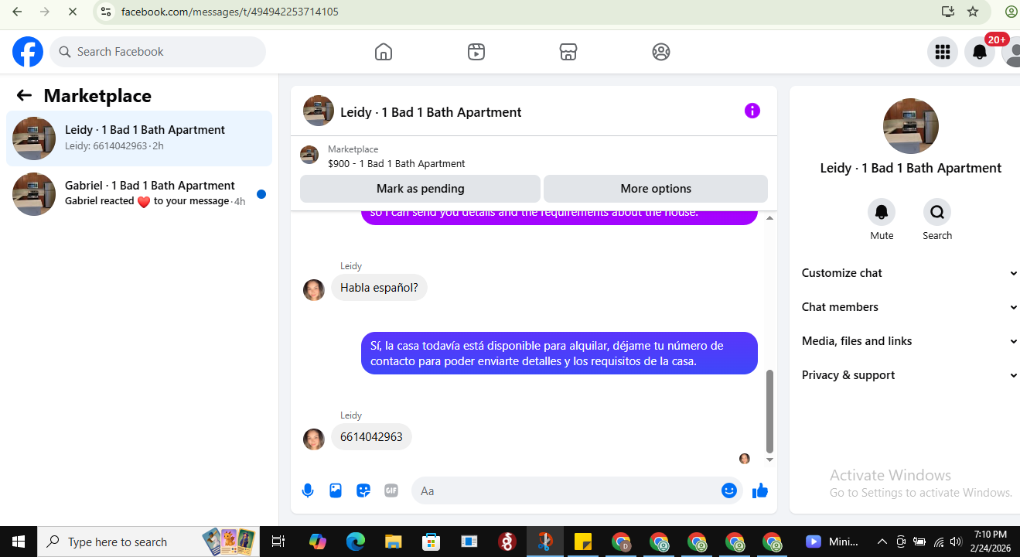1020x557 pixels.
Task: Open the network icon in system tray
Action: [938, 542]
